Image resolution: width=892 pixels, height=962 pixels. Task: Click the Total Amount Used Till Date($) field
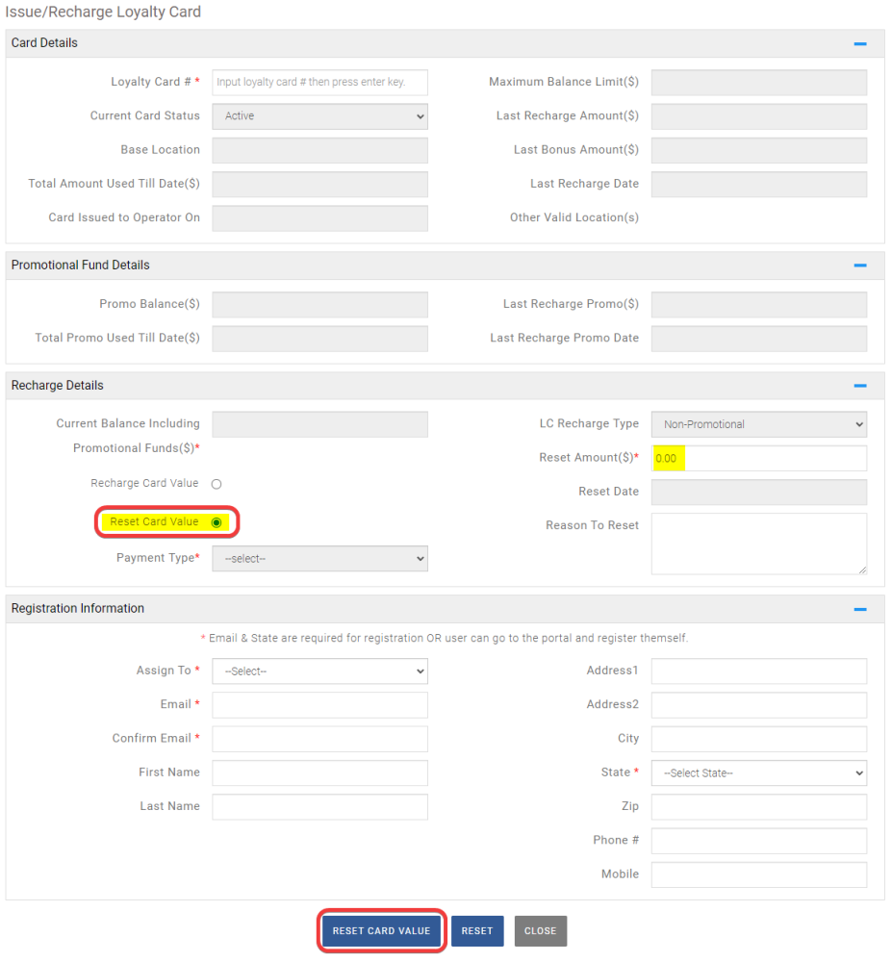[319, 184]
